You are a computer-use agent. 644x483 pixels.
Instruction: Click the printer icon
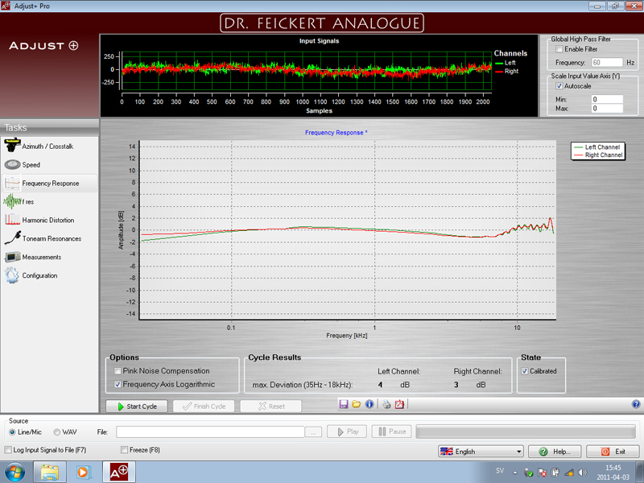(x=386, y=404)
